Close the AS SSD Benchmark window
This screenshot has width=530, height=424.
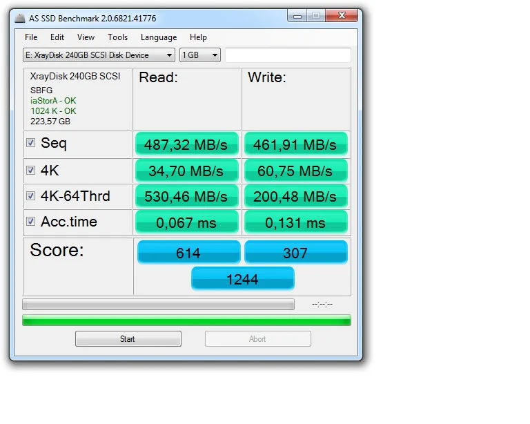(342, 16)
